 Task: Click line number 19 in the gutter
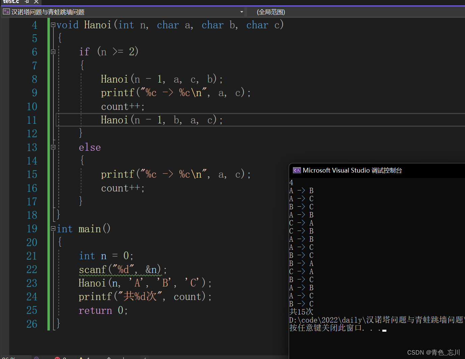tap(32, 229)
